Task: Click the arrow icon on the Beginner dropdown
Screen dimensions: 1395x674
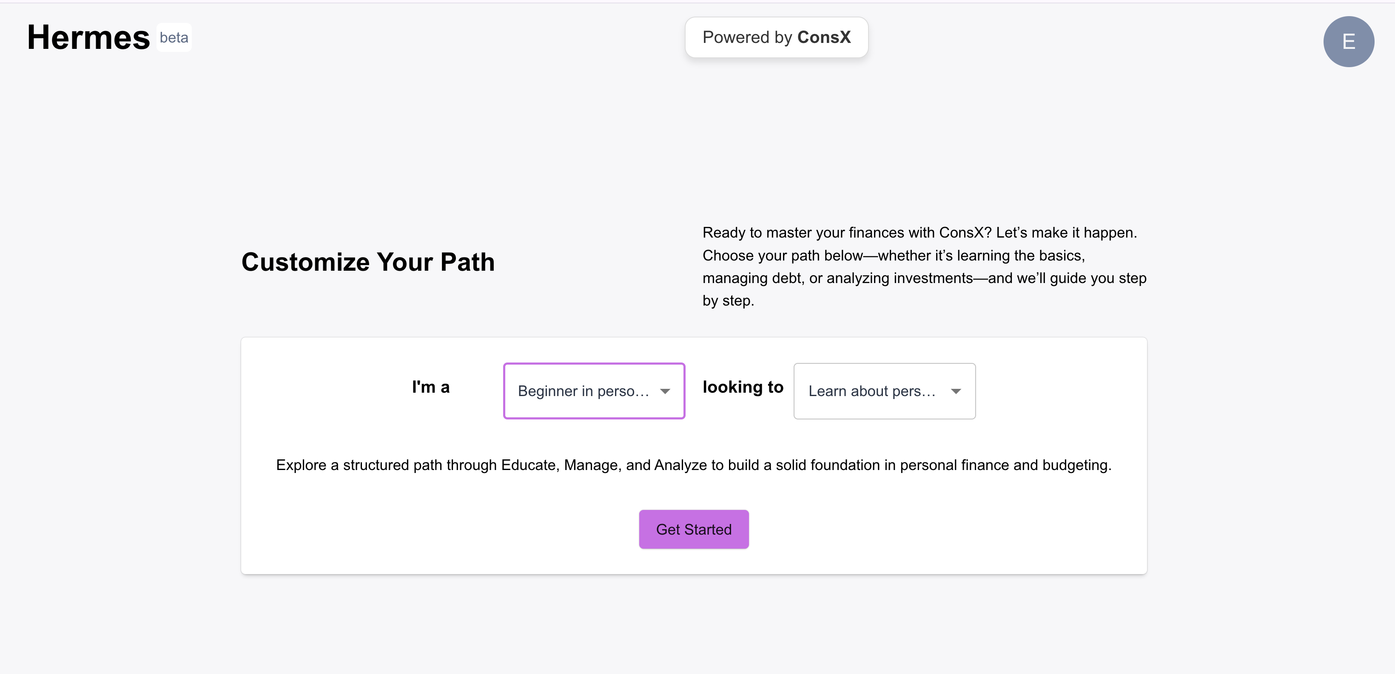Action: point(665,391)
